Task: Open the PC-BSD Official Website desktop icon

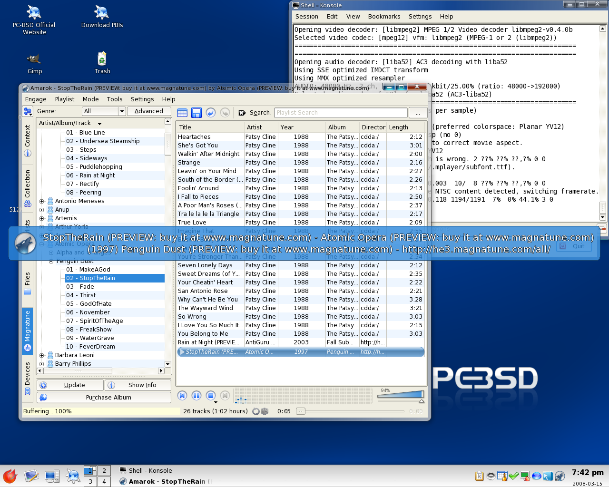Action: point(34,20)
